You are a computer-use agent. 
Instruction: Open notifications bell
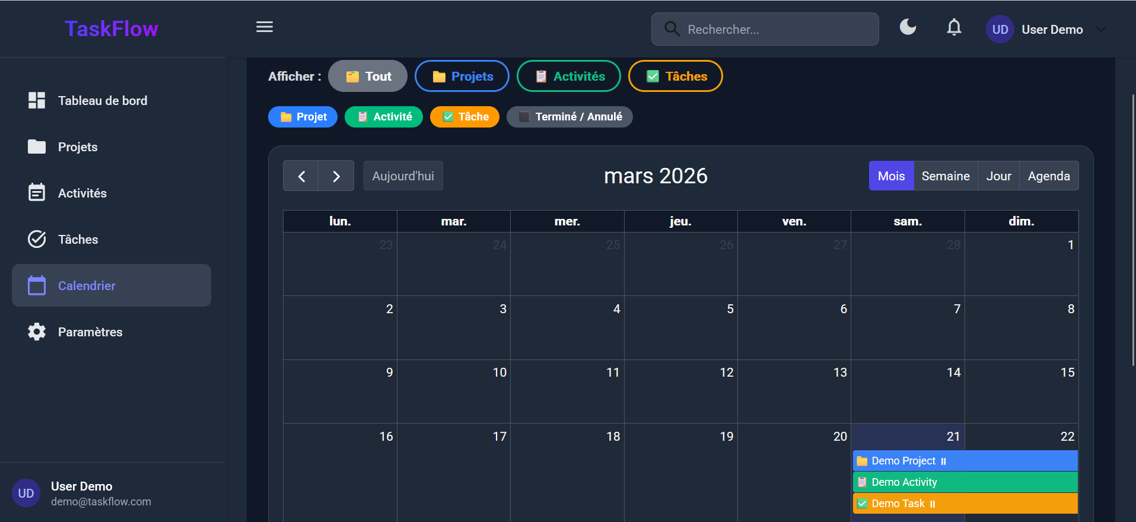(954, 28)
